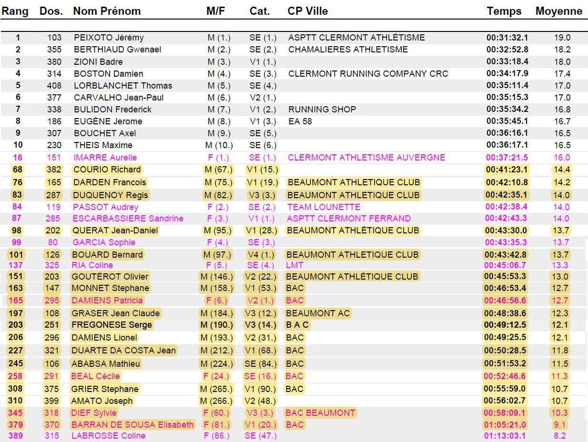Viewport: 588px width, 442px height.
Task: Select the name BERTHIAUD Gwenael
Action: pyautogui.click(x=118, y=50)
